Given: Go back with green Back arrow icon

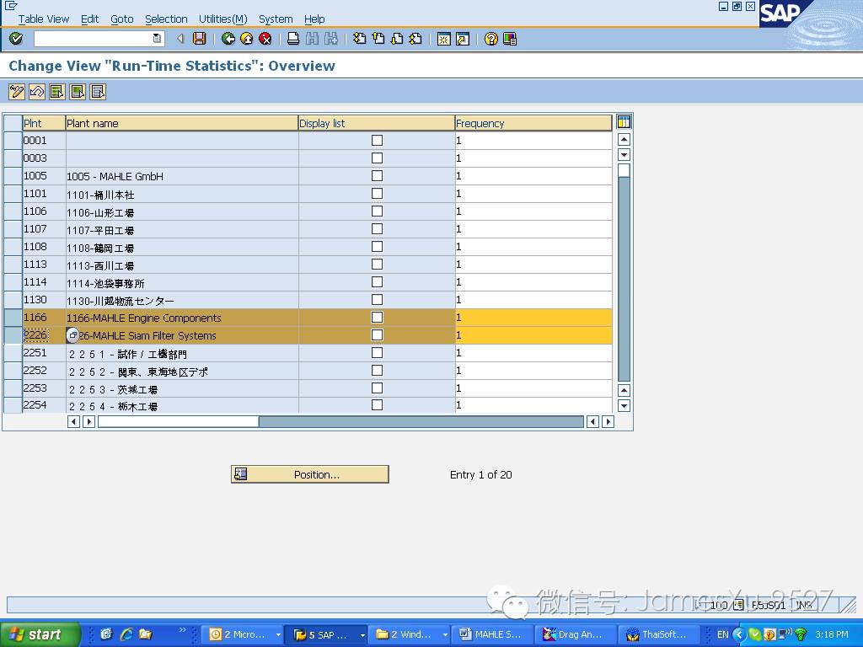Looking at the screenshot, I should coord(228,39).
